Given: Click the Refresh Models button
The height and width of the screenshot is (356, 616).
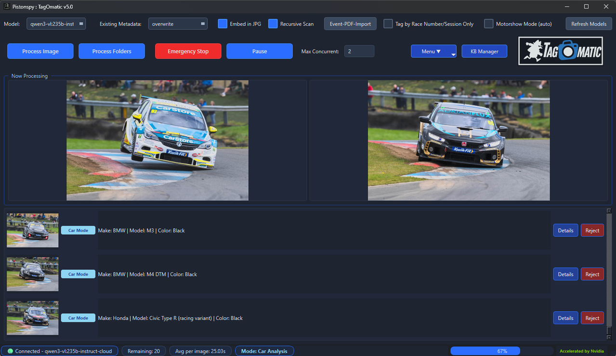Looking at the screenshot, I should tap(589, 24).
